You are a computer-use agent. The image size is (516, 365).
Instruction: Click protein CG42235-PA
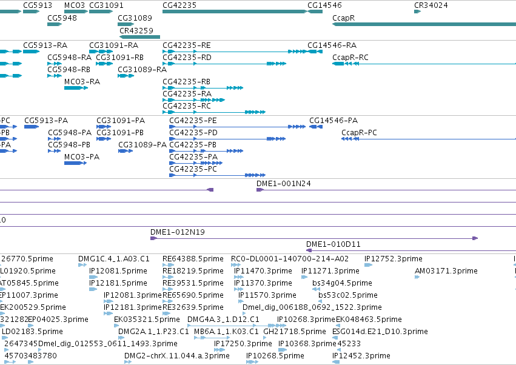point(196,163)
